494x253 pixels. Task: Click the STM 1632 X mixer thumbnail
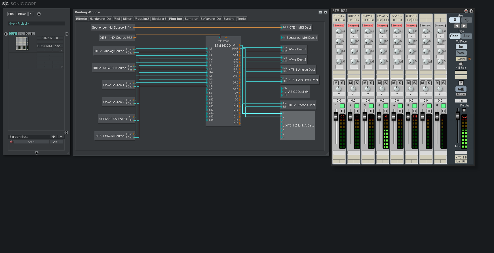(22, 44)
